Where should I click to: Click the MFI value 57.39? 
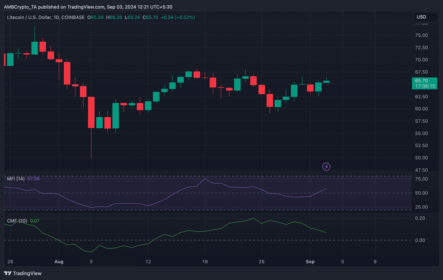pos(33,179)
